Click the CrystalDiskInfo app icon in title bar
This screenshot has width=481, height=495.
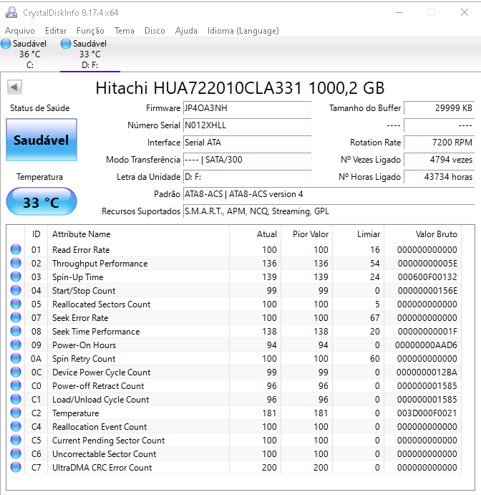pos(11,13)
